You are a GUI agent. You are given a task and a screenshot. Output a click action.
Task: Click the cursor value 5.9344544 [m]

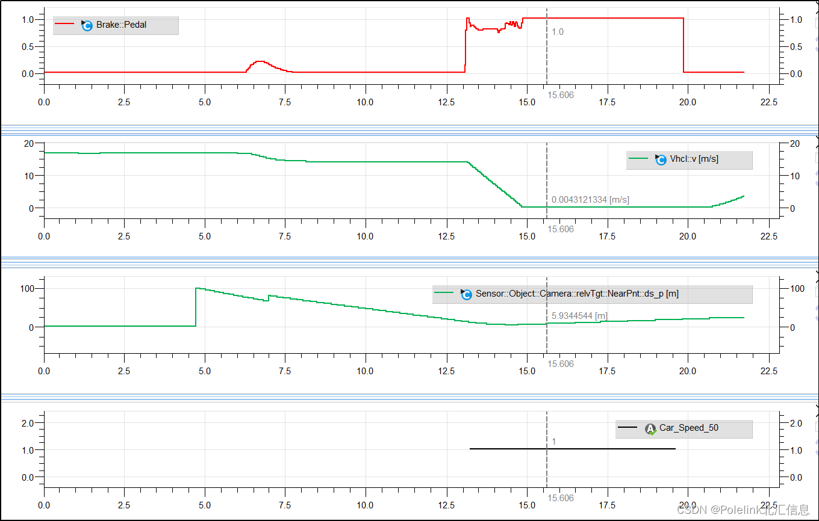point(579,316)
